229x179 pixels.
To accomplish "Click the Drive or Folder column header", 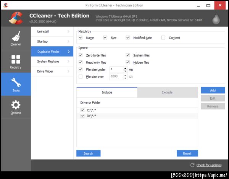I will point(137,103).
